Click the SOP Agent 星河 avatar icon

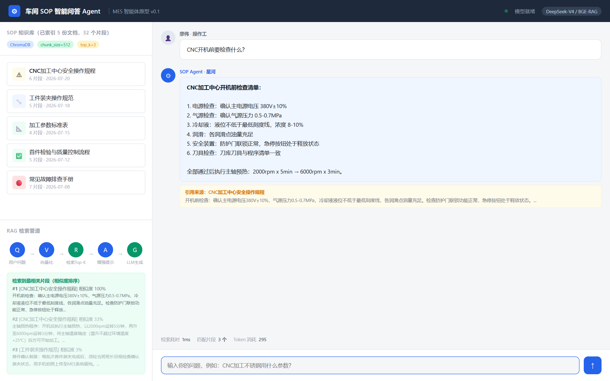(168, 76)
